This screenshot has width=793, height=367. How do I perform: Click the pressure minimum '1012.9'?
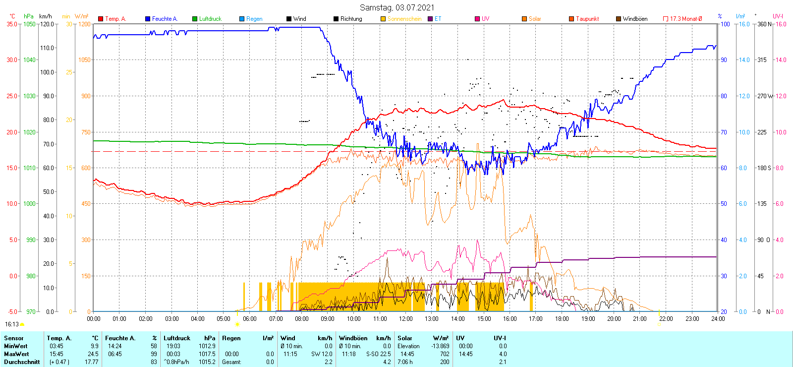(x=207, y=346)
